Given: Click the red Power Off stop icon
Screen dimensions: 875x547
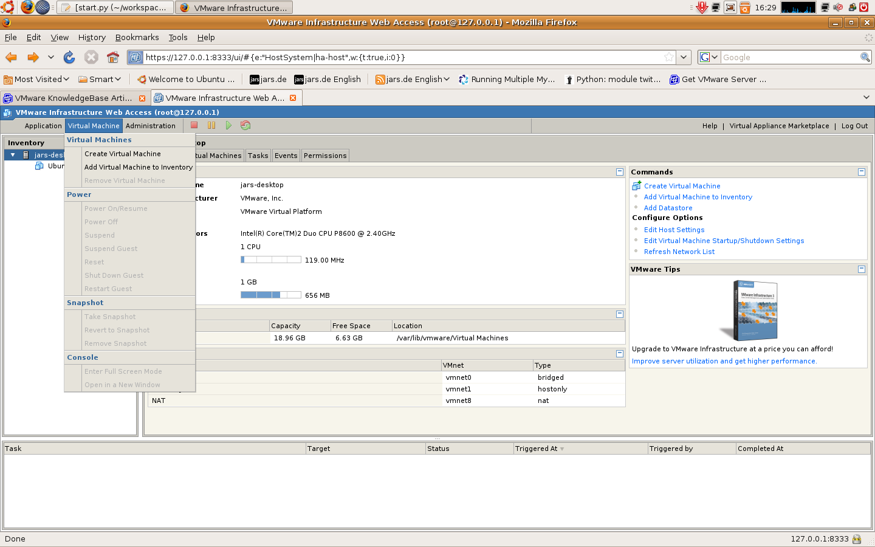Looking at the screenshot, I should pyautogui.click(x=194, y=125).
